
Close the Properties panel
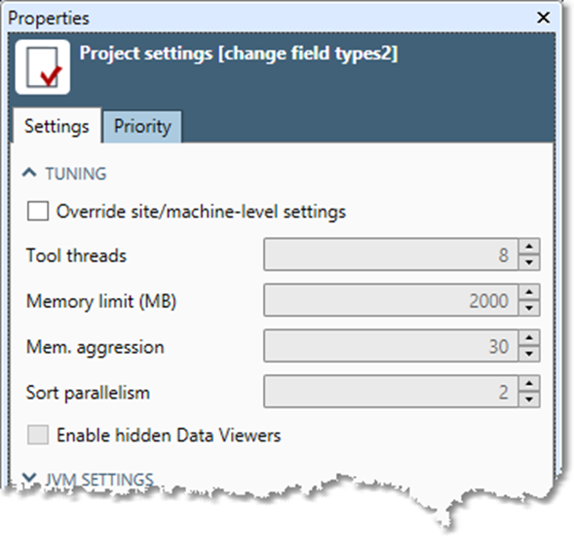(543, 18)
